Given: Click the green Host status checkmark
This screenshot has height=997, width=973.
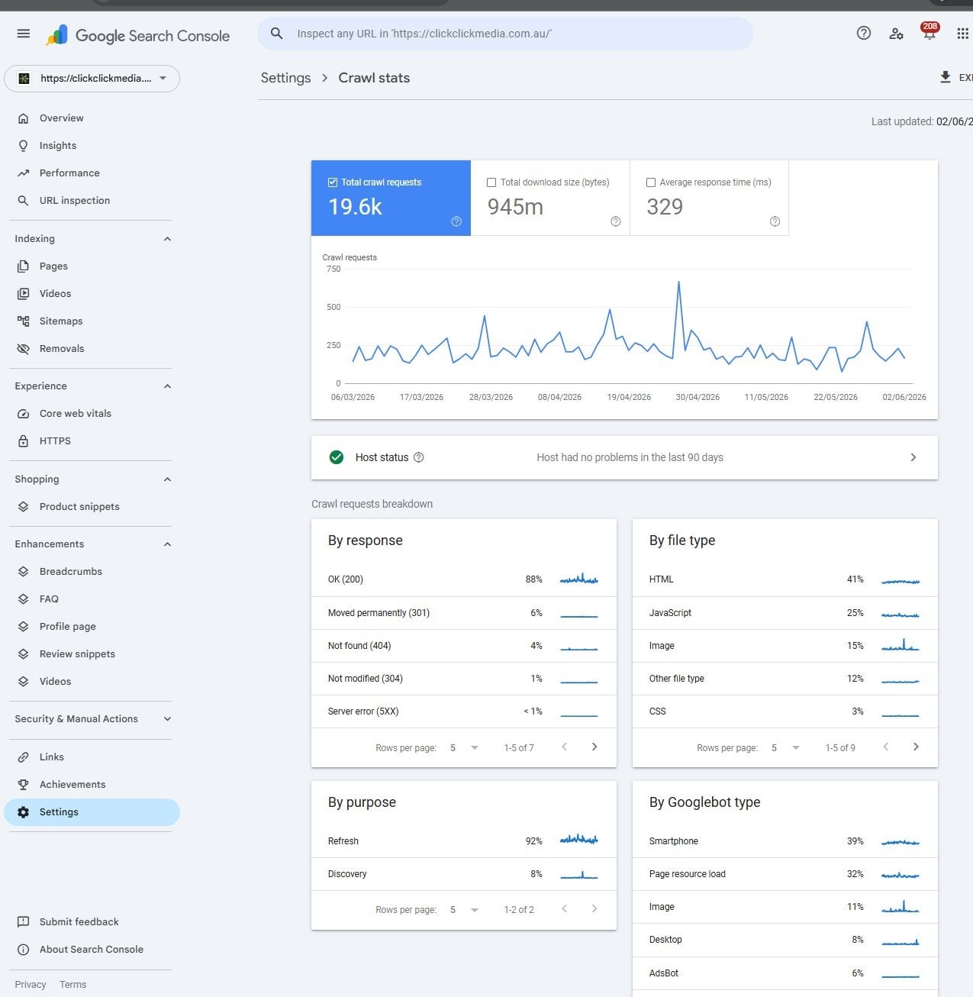Looking at the screenshot, I should [336, 457].
